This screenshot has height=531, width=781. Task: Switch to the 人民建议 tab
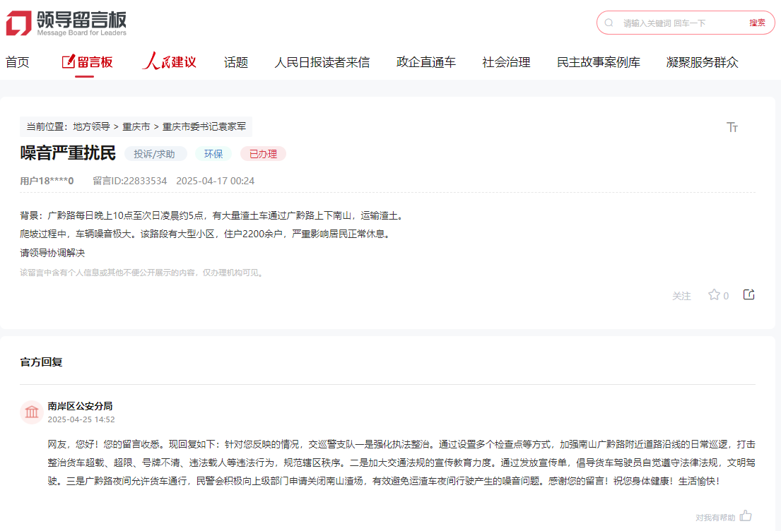pos(170,61)
